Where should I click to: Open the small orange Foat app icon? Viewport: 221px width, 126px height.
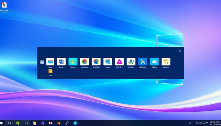coord(50,71)
